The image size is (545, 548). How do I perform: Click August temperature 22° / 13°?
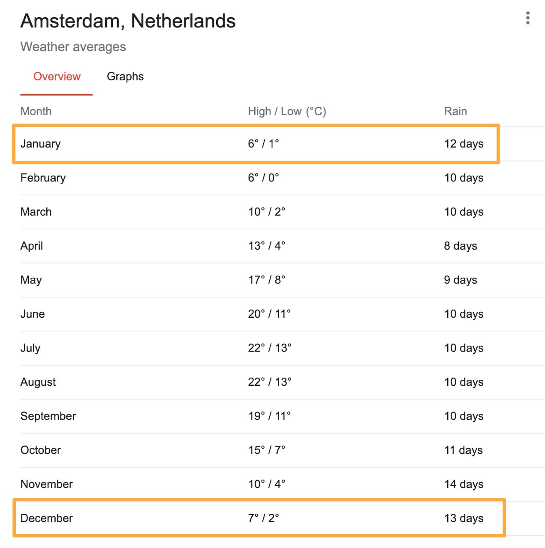269,382
